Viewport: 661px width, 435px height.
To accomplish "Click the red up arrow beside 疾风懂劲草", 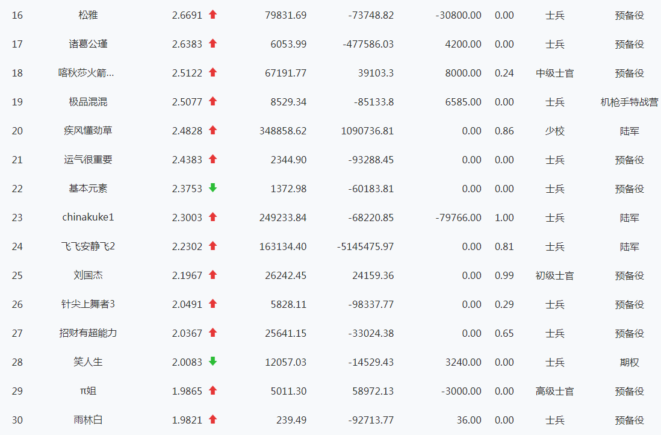I will coord(213,130).
